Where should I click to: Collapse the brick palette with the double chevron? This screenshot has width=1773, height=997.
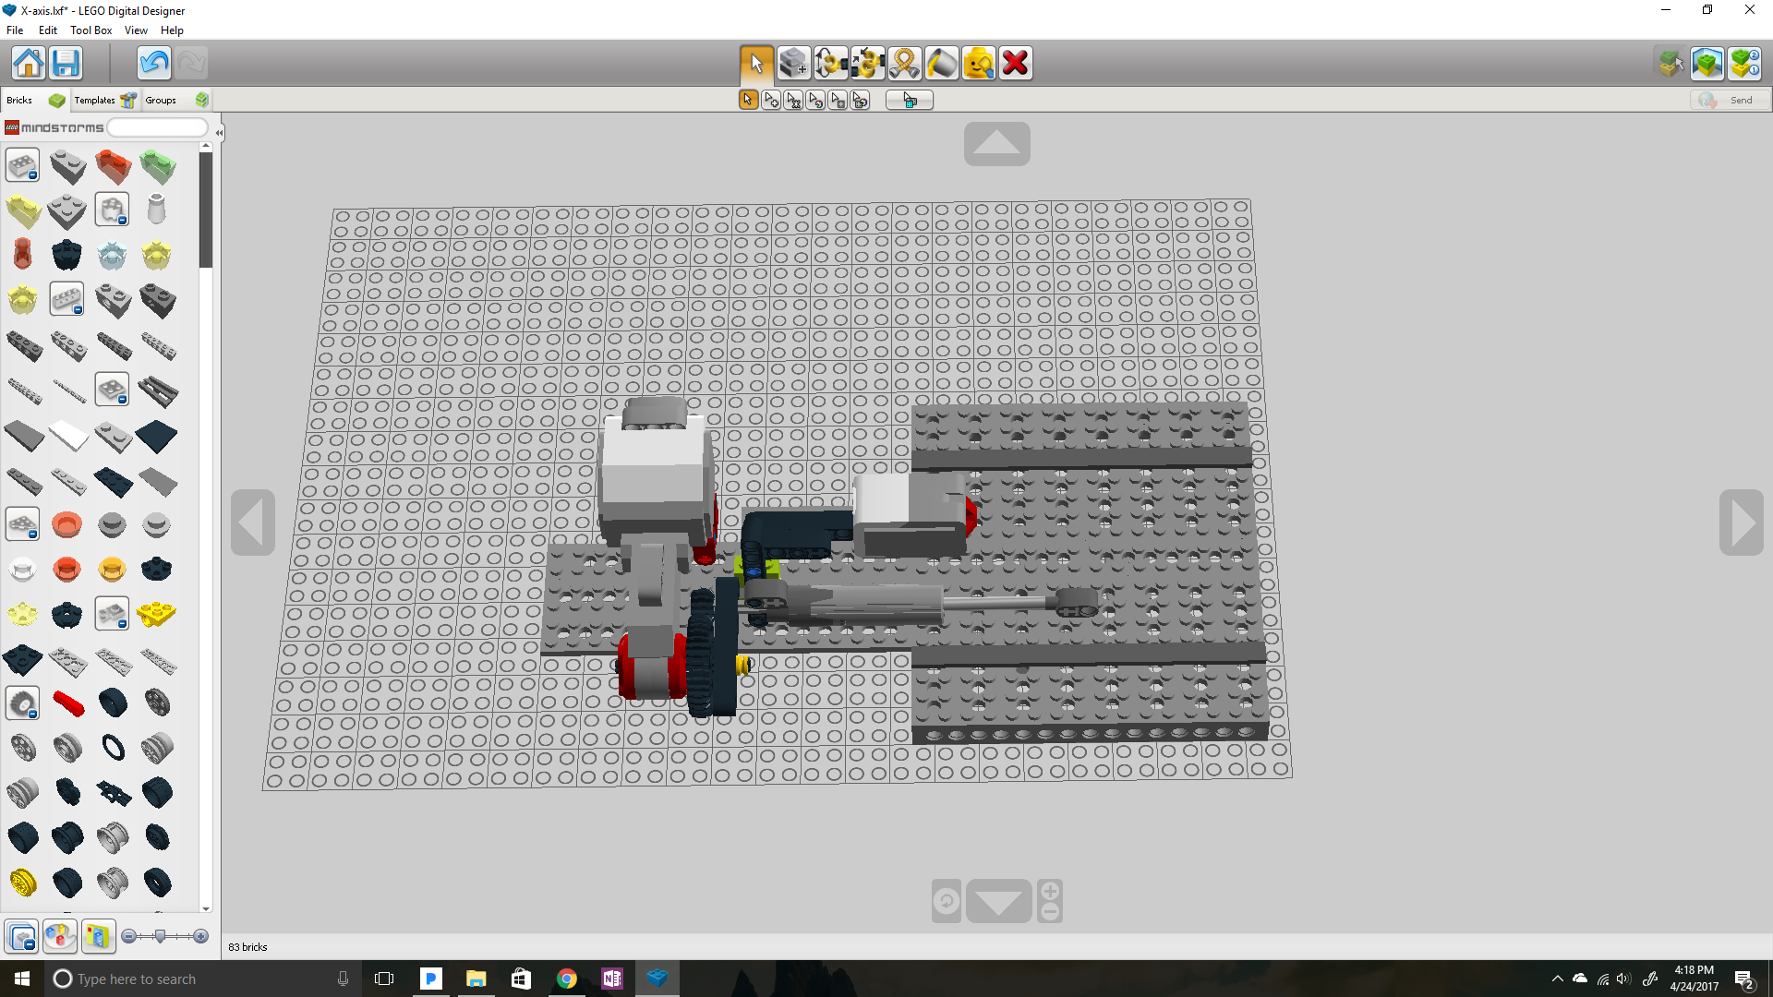click(219, 133)
